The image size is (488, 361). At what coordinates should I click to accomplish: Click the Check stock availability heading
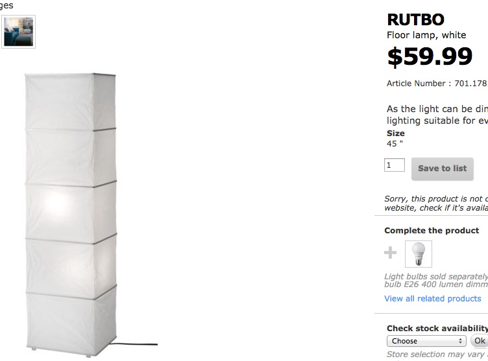[x=437, y=329]
